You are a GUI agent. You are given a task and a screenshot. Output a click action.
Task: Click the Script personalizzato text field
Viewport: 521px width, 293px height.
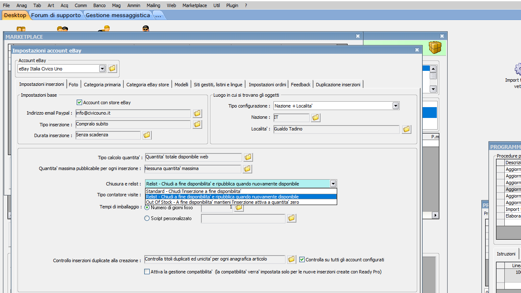243,218
